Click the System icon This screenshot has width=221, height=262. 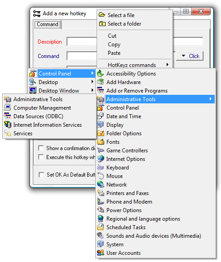pyautogui.click(x=101, y=244)
